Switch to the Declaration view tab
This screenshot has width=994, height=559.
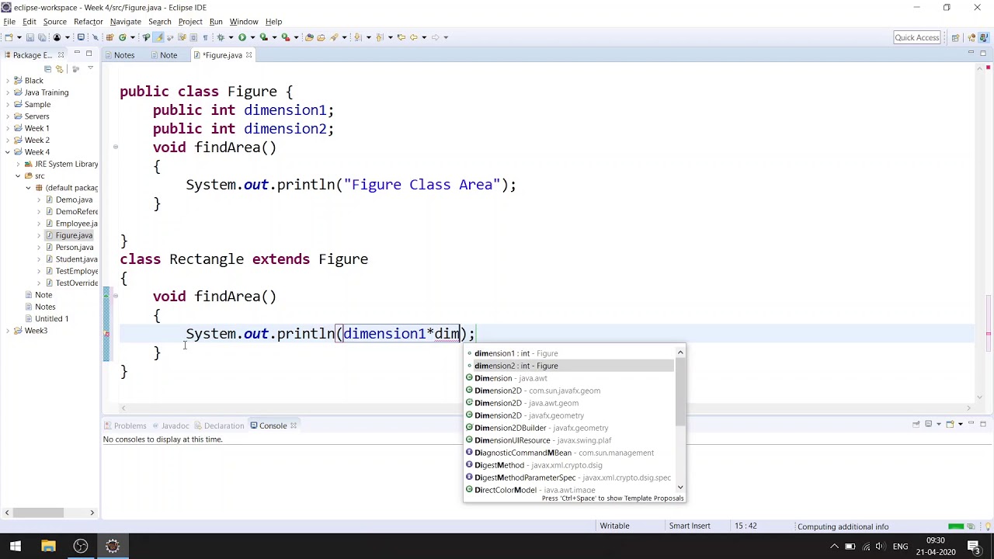click(x=218, y=425)
